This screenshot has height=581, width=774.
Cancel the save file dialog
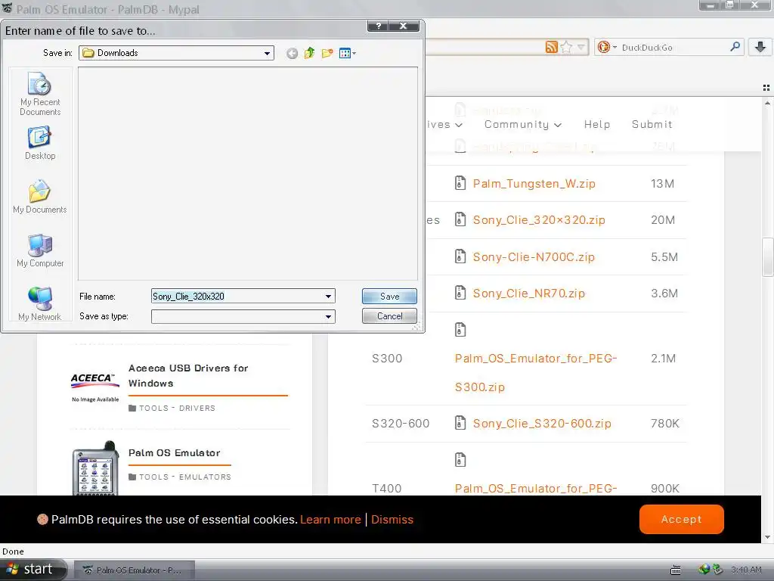[x=389, y=315]
